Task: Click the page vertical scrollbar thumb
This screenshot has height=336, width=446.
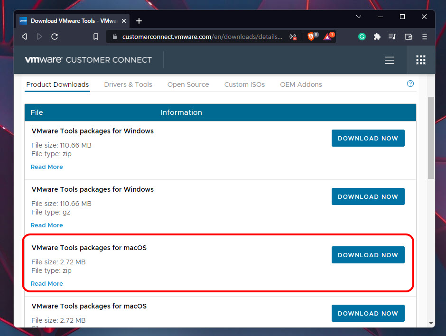Action: pyautogui.click(x=431, y=138)
